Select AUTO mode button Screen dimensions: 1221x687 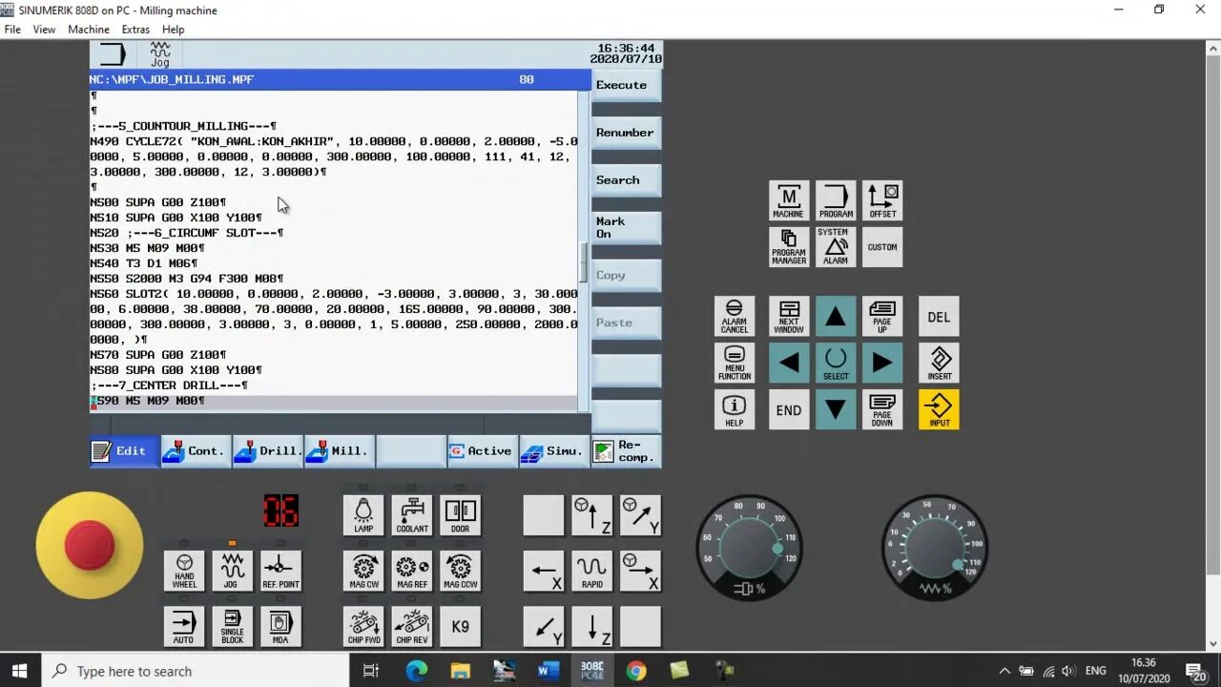point(184,626)
